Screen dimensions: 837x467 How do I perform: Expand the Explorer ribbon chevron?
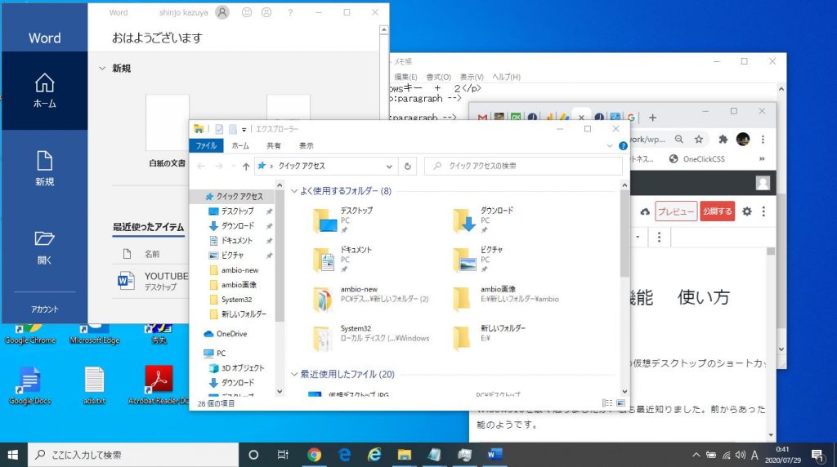tap(610, 145)
